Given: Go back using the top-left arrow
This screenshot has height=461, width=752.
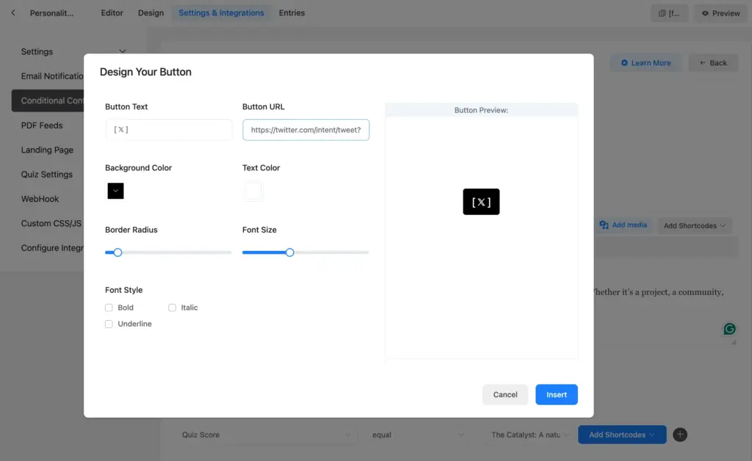Looking at the screenshot, I should (13, 13).
